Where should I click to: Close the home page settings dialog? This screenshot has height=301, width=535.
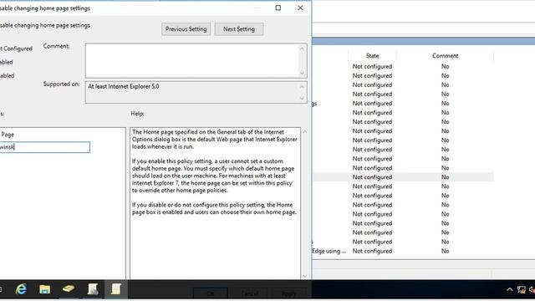coord(300,8)
